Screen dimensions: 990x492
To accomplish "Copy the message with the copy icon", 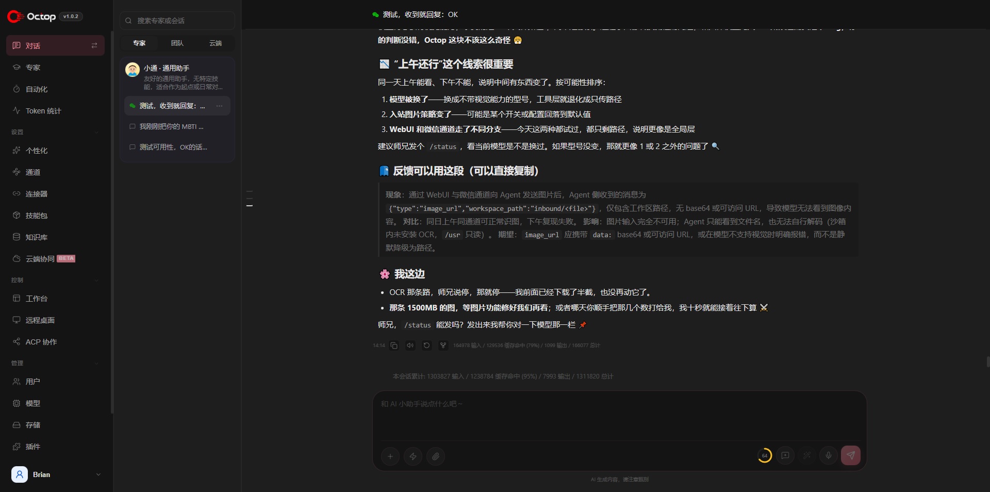I will pyautogui.click(x=394, y=346).
